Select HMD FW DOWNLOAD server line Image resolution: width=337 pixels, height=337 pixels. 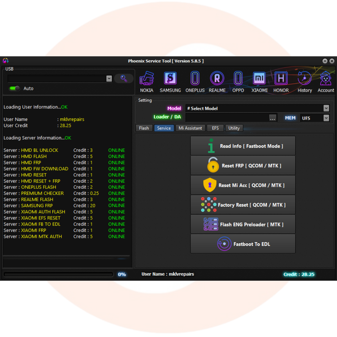(64, 169)
